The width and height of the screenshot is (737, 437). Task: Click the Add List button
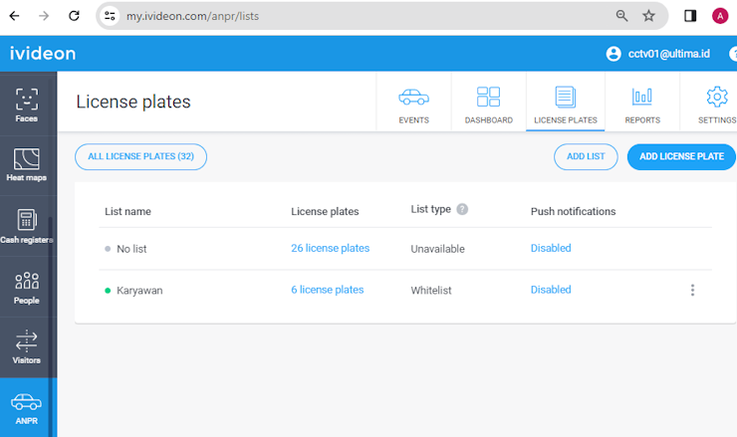click(586, 156)
